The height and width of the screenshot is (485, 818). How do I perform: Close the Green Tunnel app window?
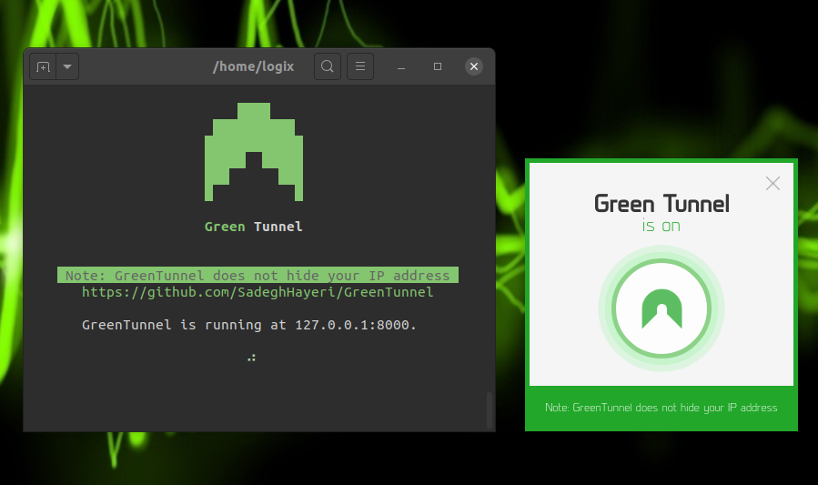point(773,184)
